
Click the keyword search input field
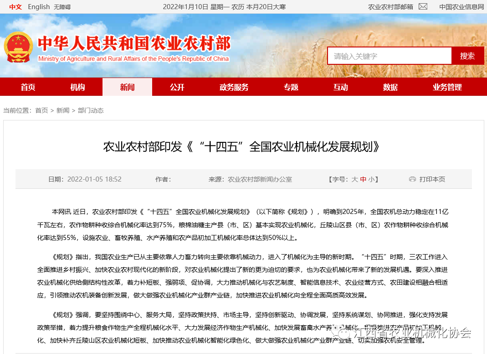(389, 56)
